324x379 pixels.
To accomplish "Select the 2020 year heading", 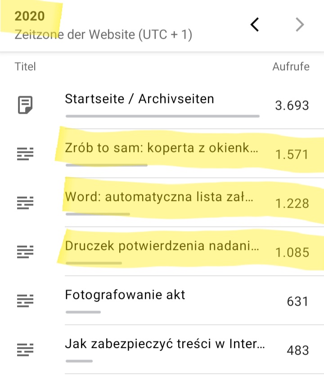I will 30,16.
